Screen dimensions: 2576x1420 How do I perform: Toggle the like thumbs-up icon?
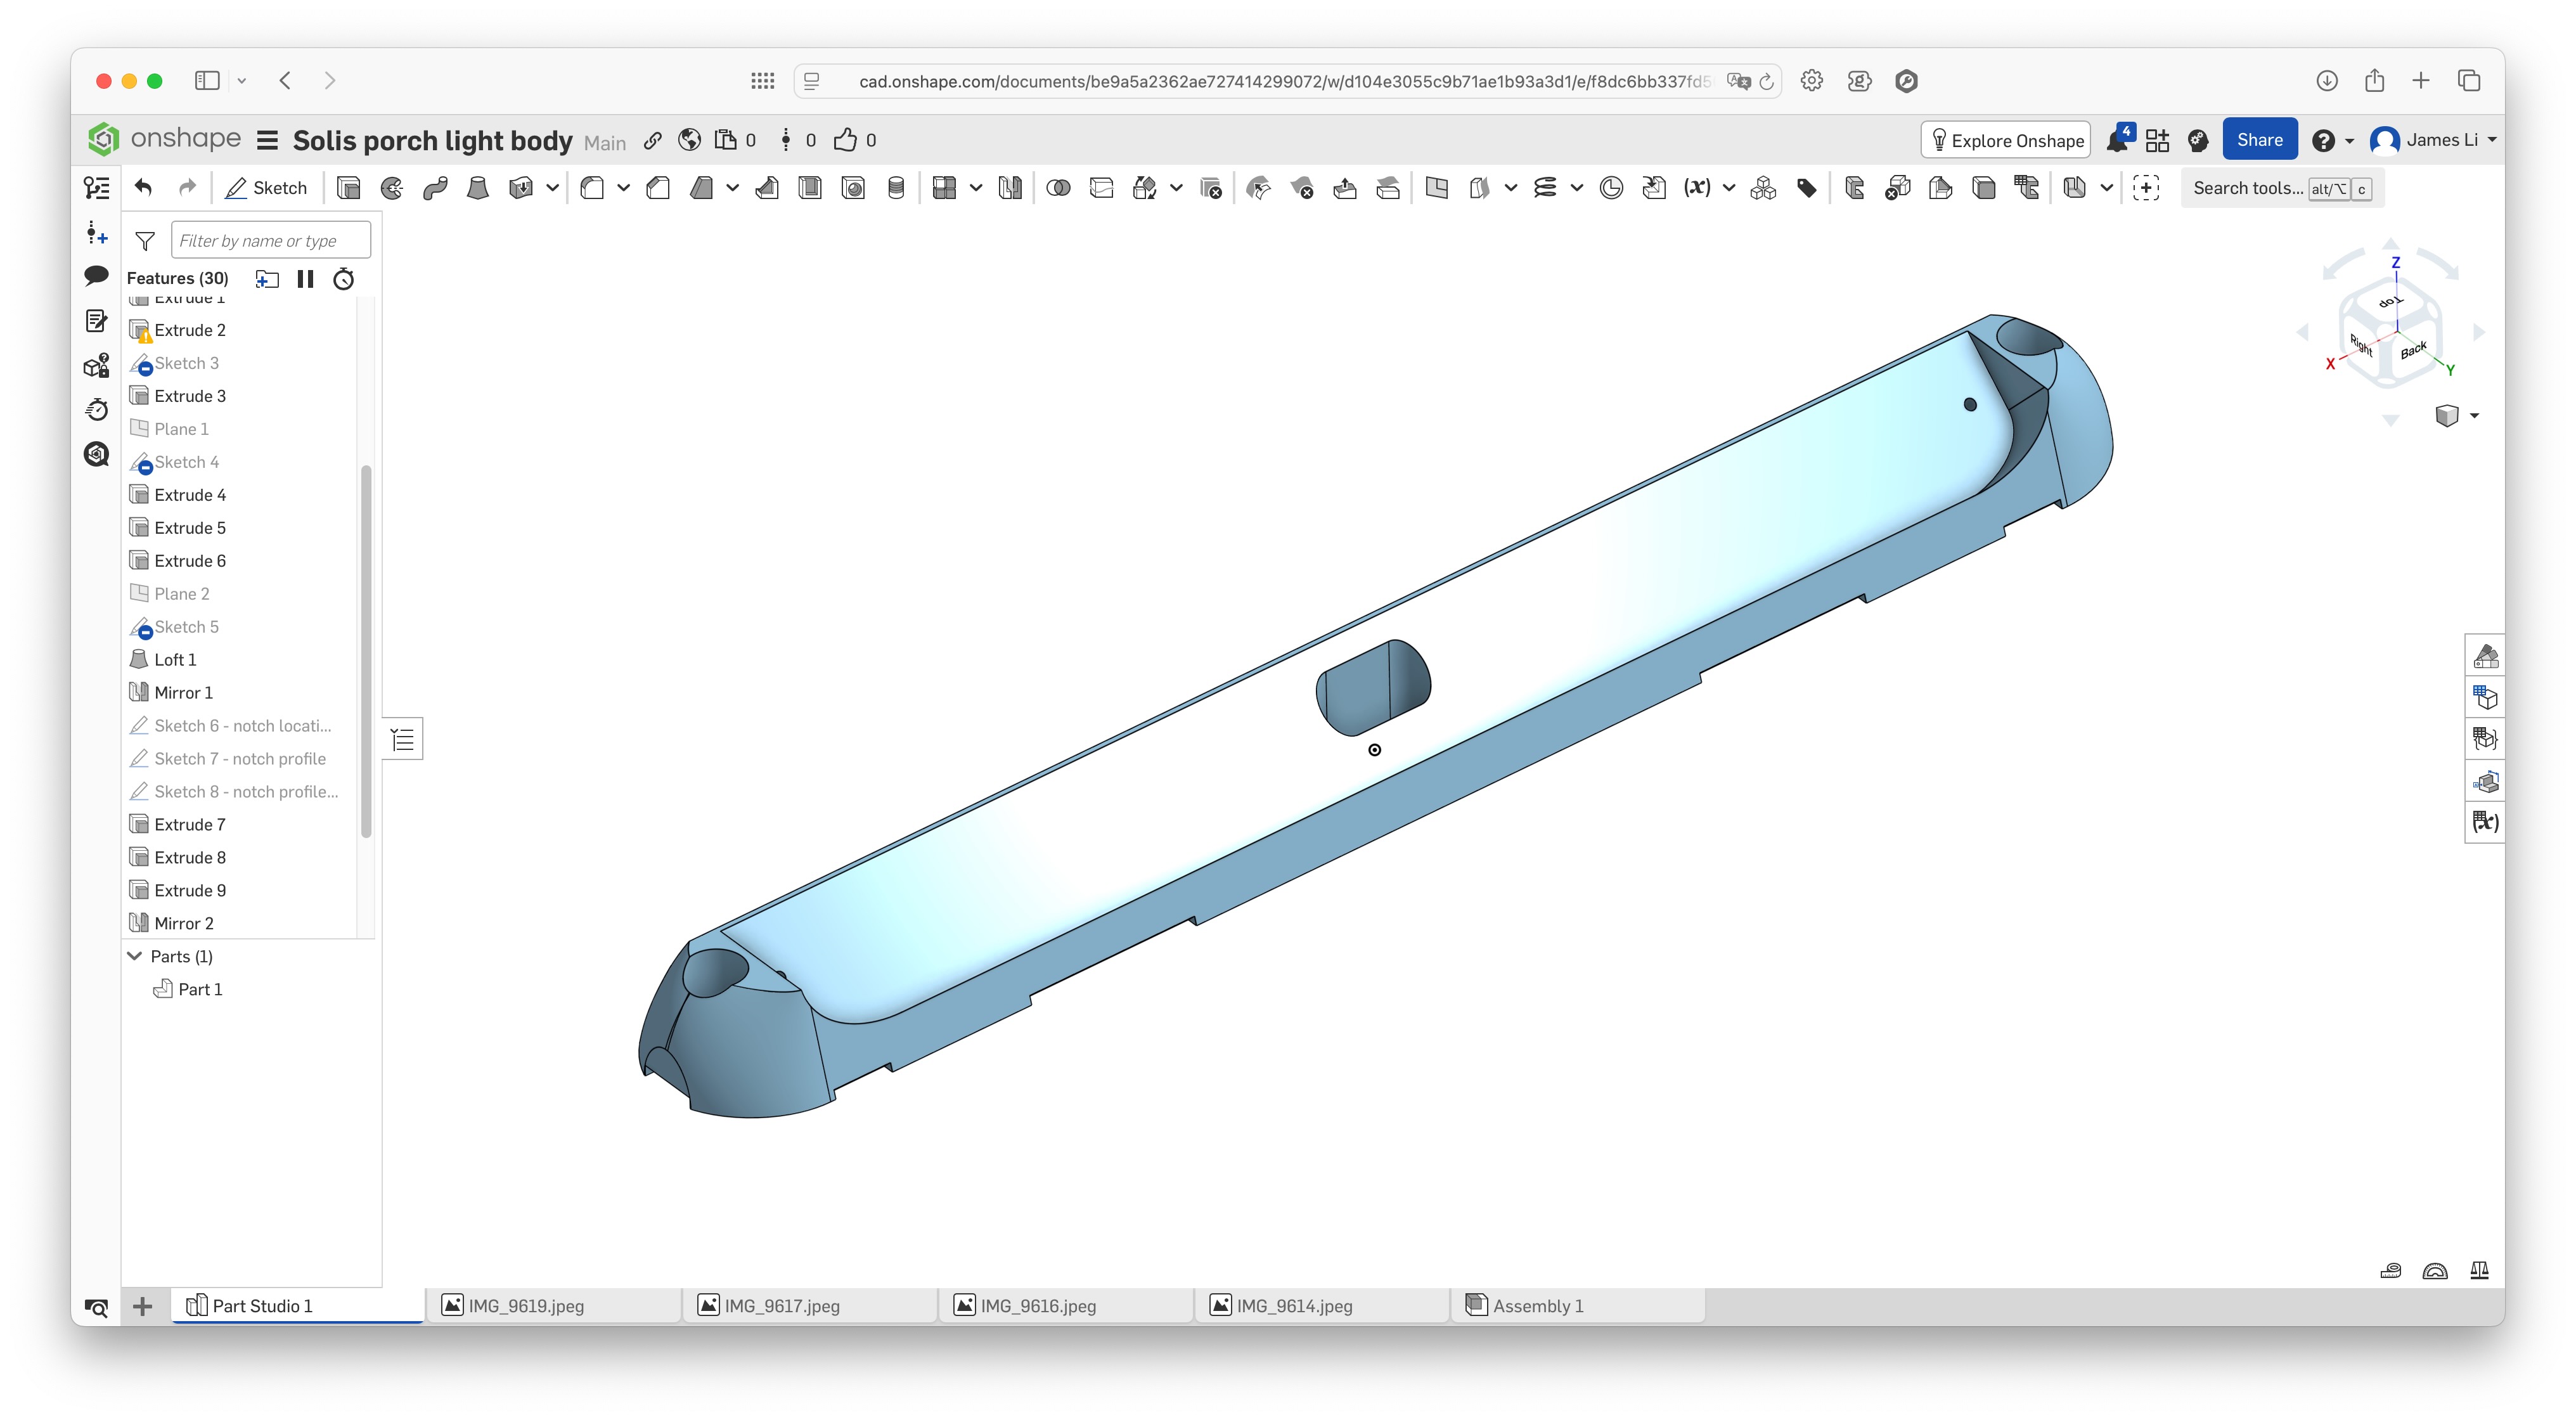click(x=845, y=140)
